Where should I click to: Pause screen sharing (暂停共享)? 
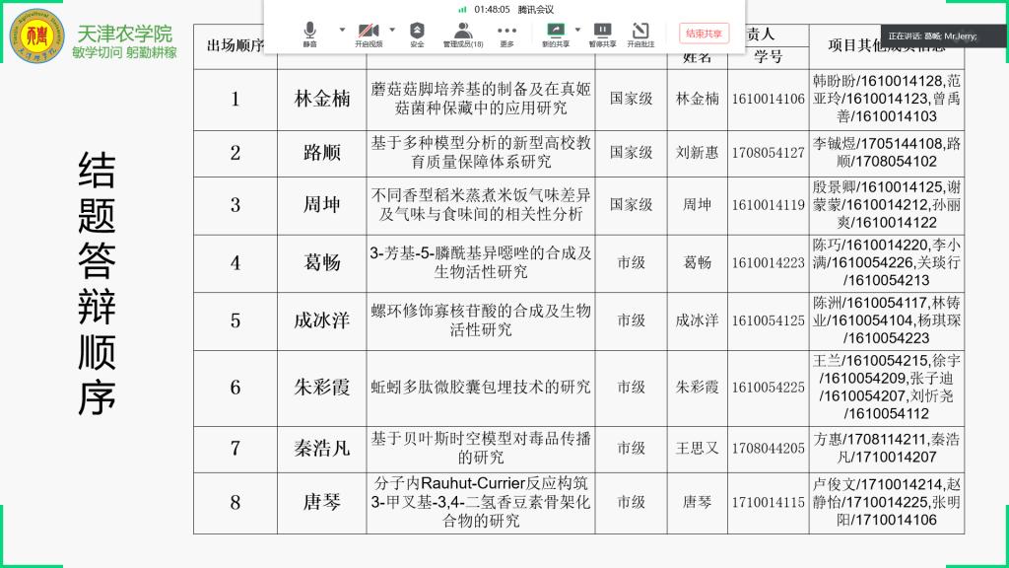602,35
